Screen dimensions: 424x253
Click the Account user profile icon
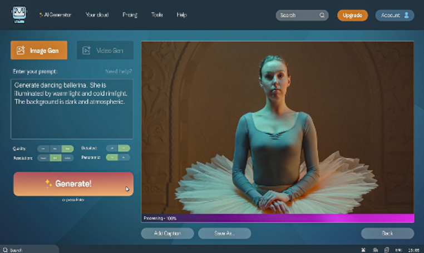click(x=406, y=15)
